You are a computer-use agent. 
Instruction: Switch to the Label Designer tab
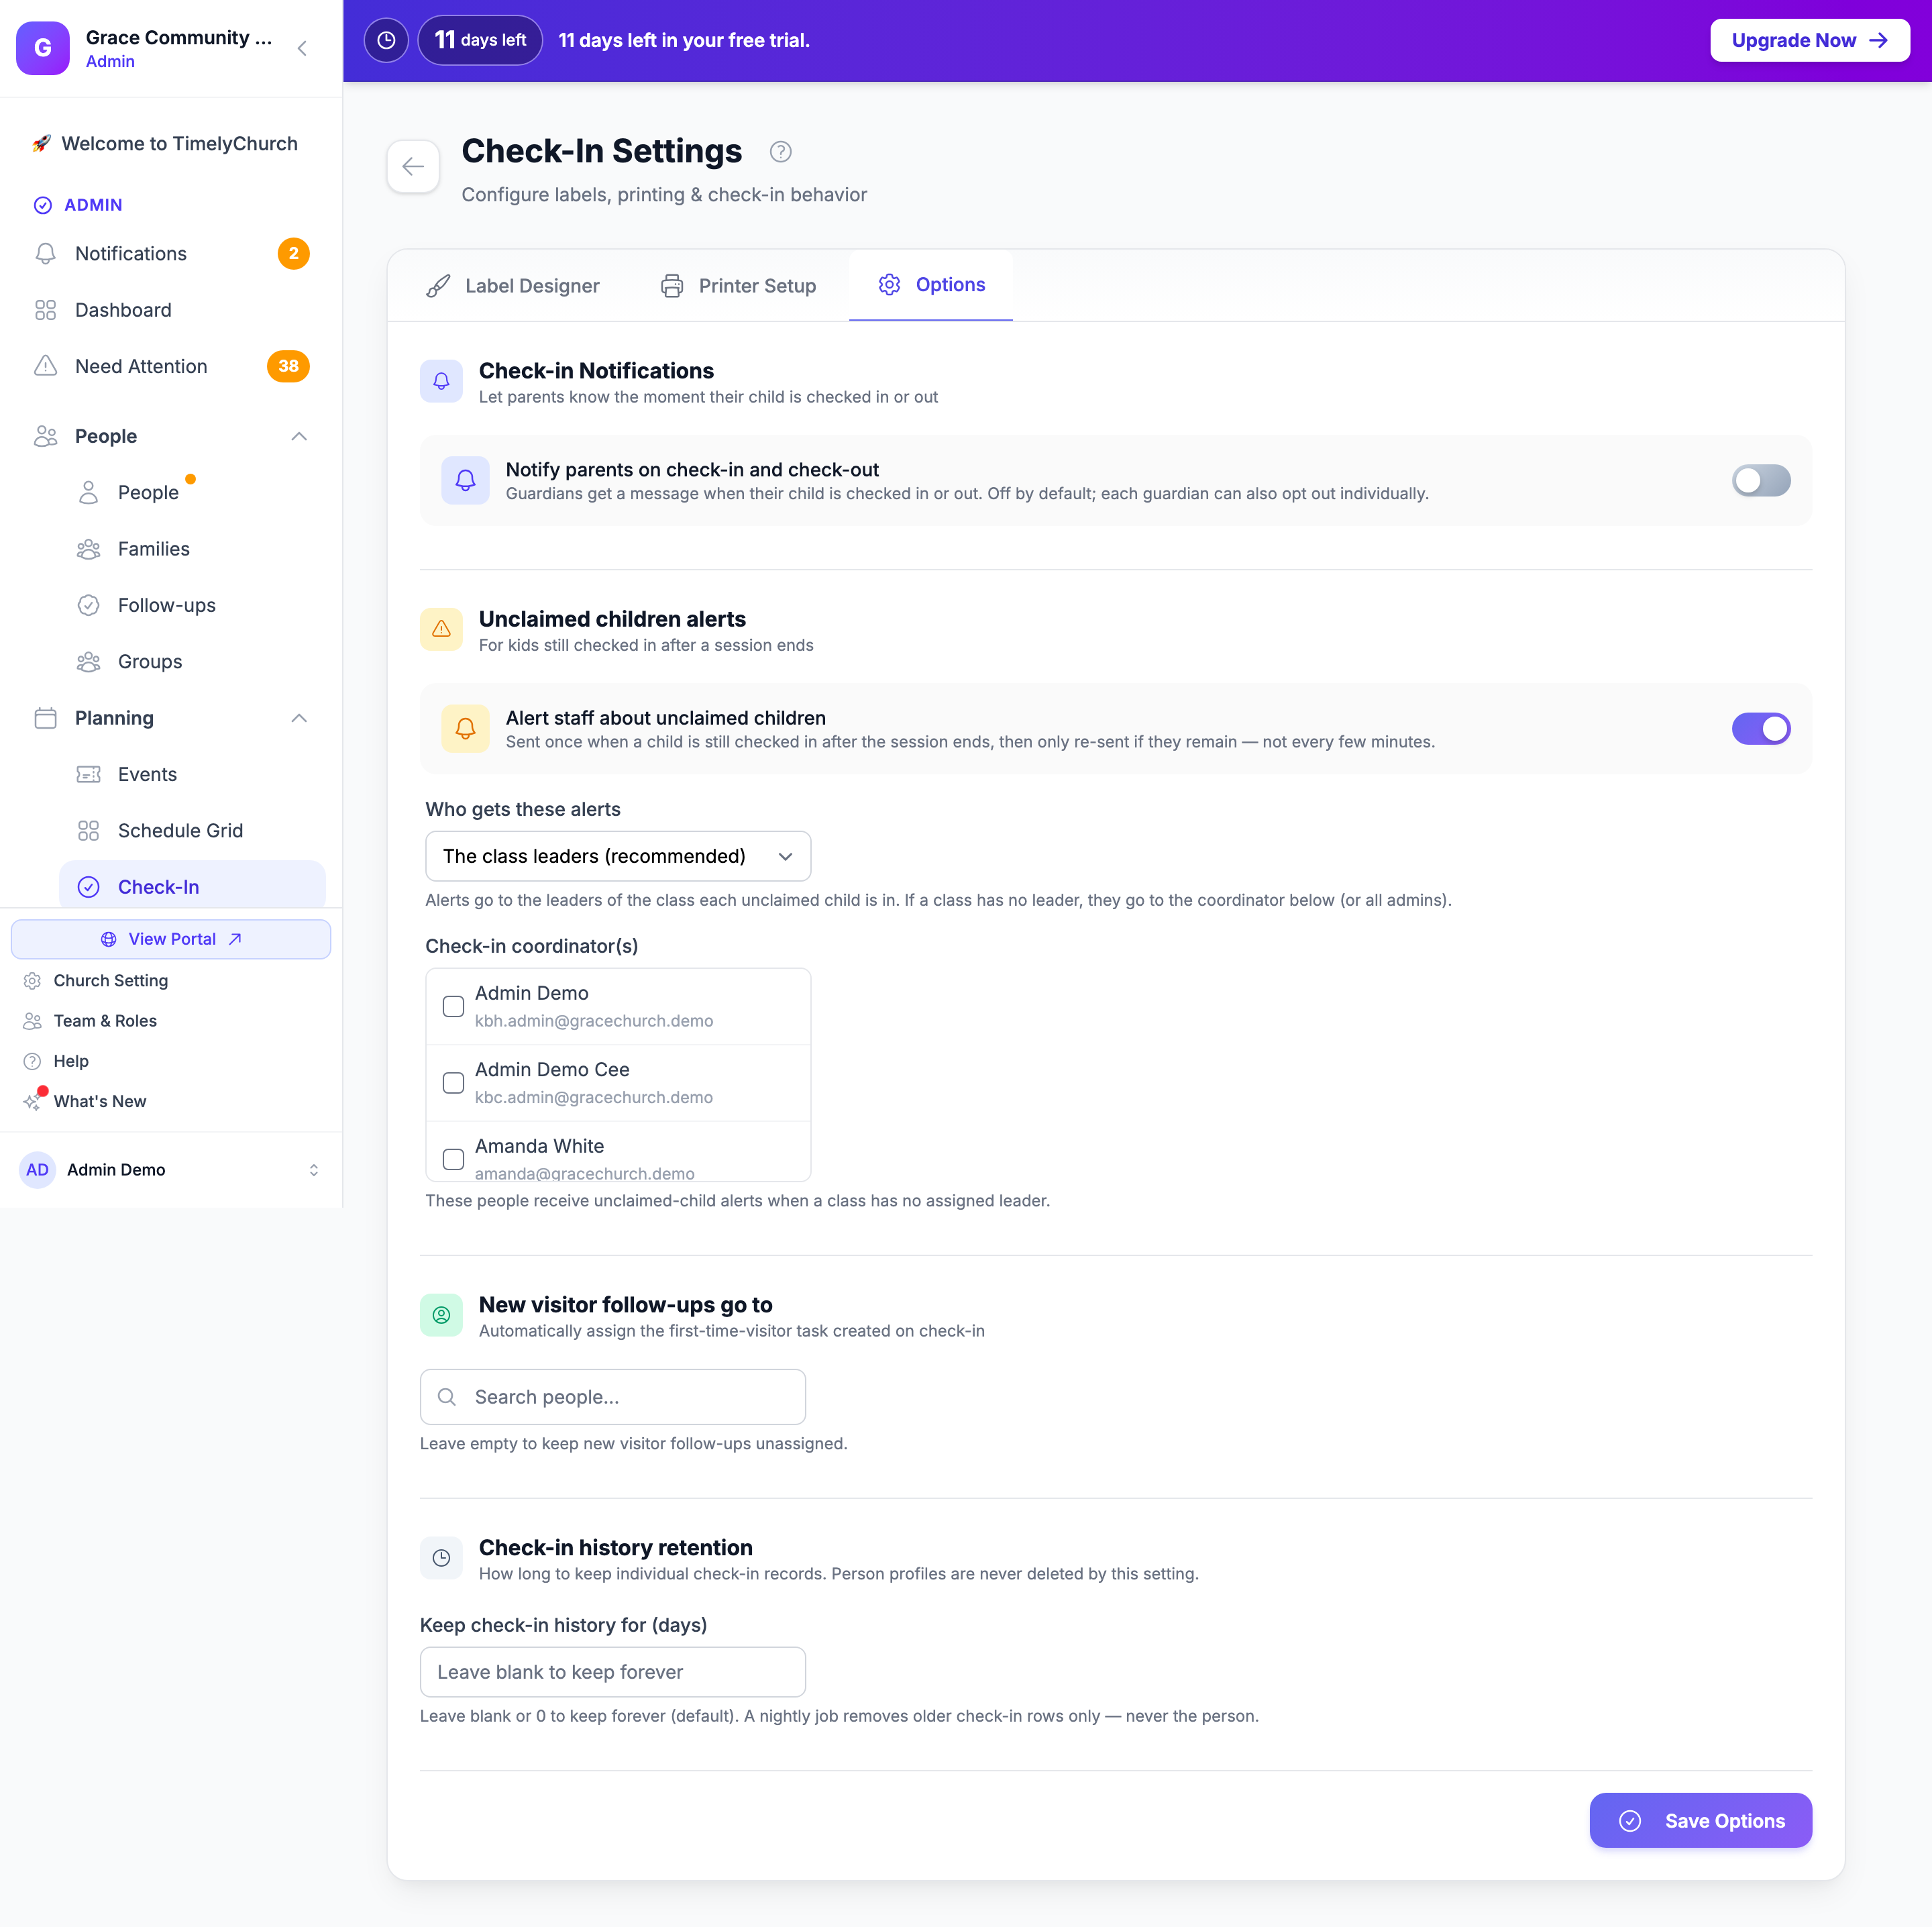tap(513, 286)
